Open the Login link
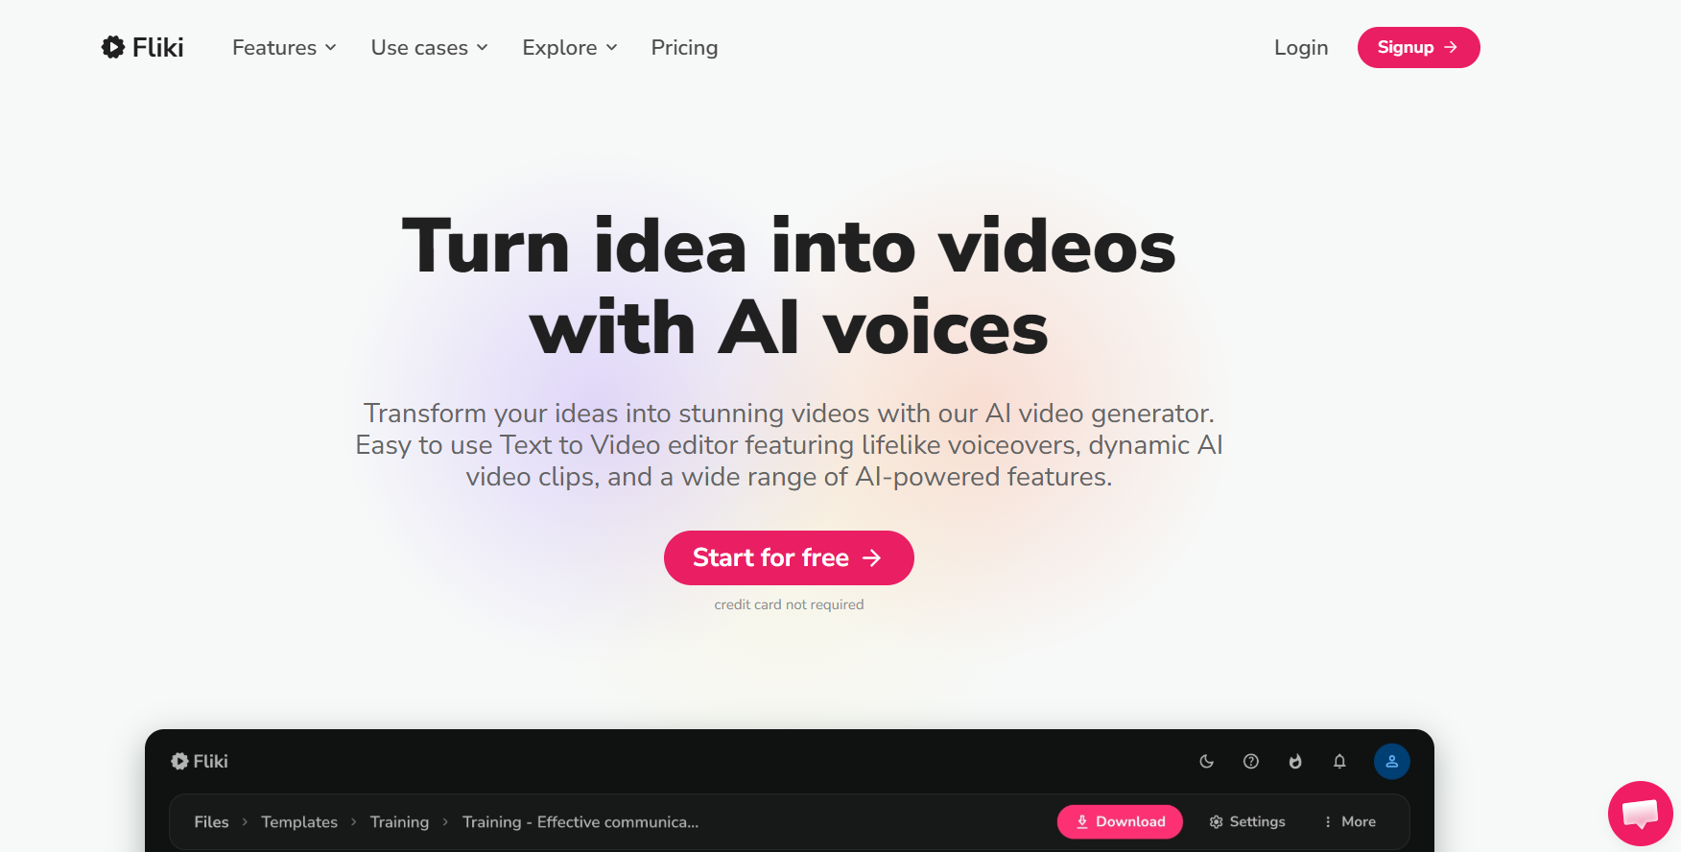The width and height of the screenshot is (1681, 852). click(1301, 47)
